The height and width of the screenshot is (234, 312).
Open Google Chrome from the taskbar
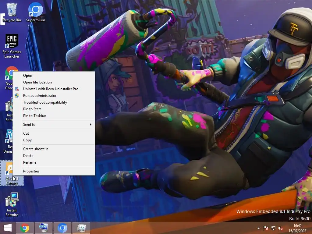point(25,228)
